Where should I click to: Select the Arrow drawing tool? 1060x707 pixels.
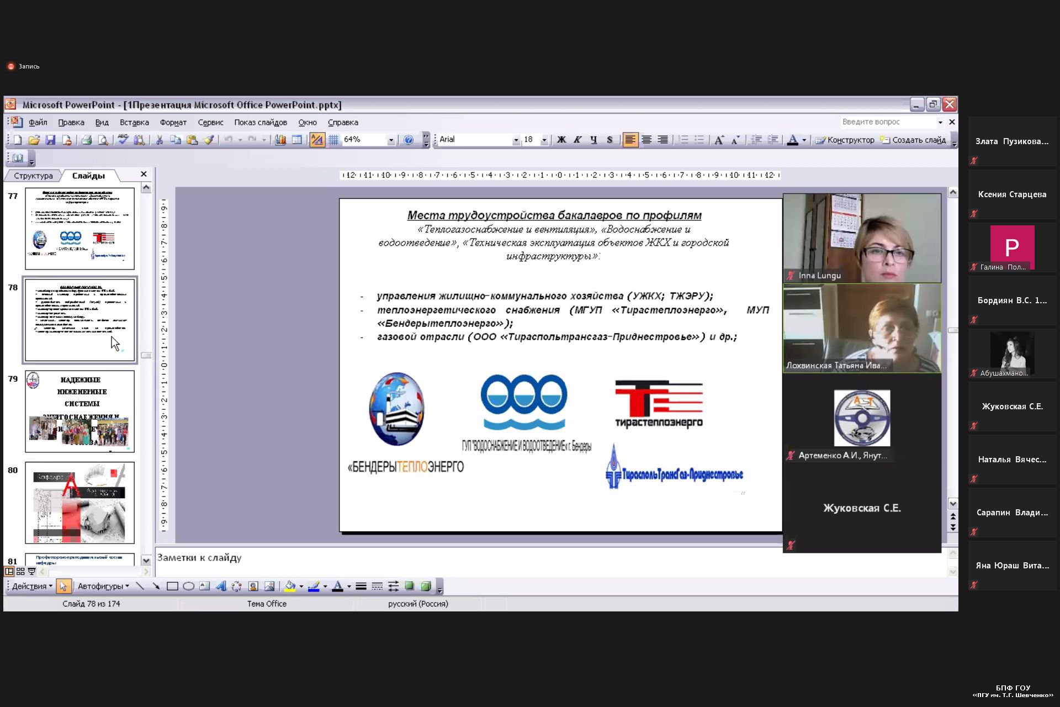click(x=156, y=586)
